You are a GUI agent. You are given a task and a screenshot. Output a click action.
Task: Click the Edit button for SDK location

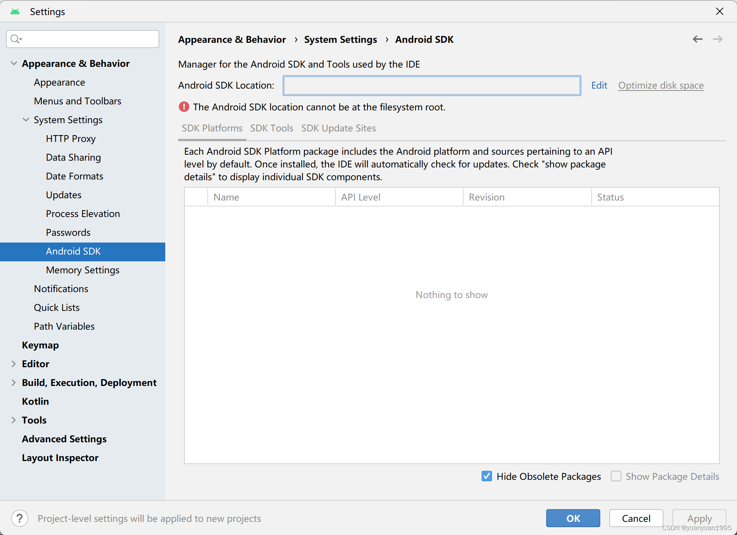coord(599,85)
